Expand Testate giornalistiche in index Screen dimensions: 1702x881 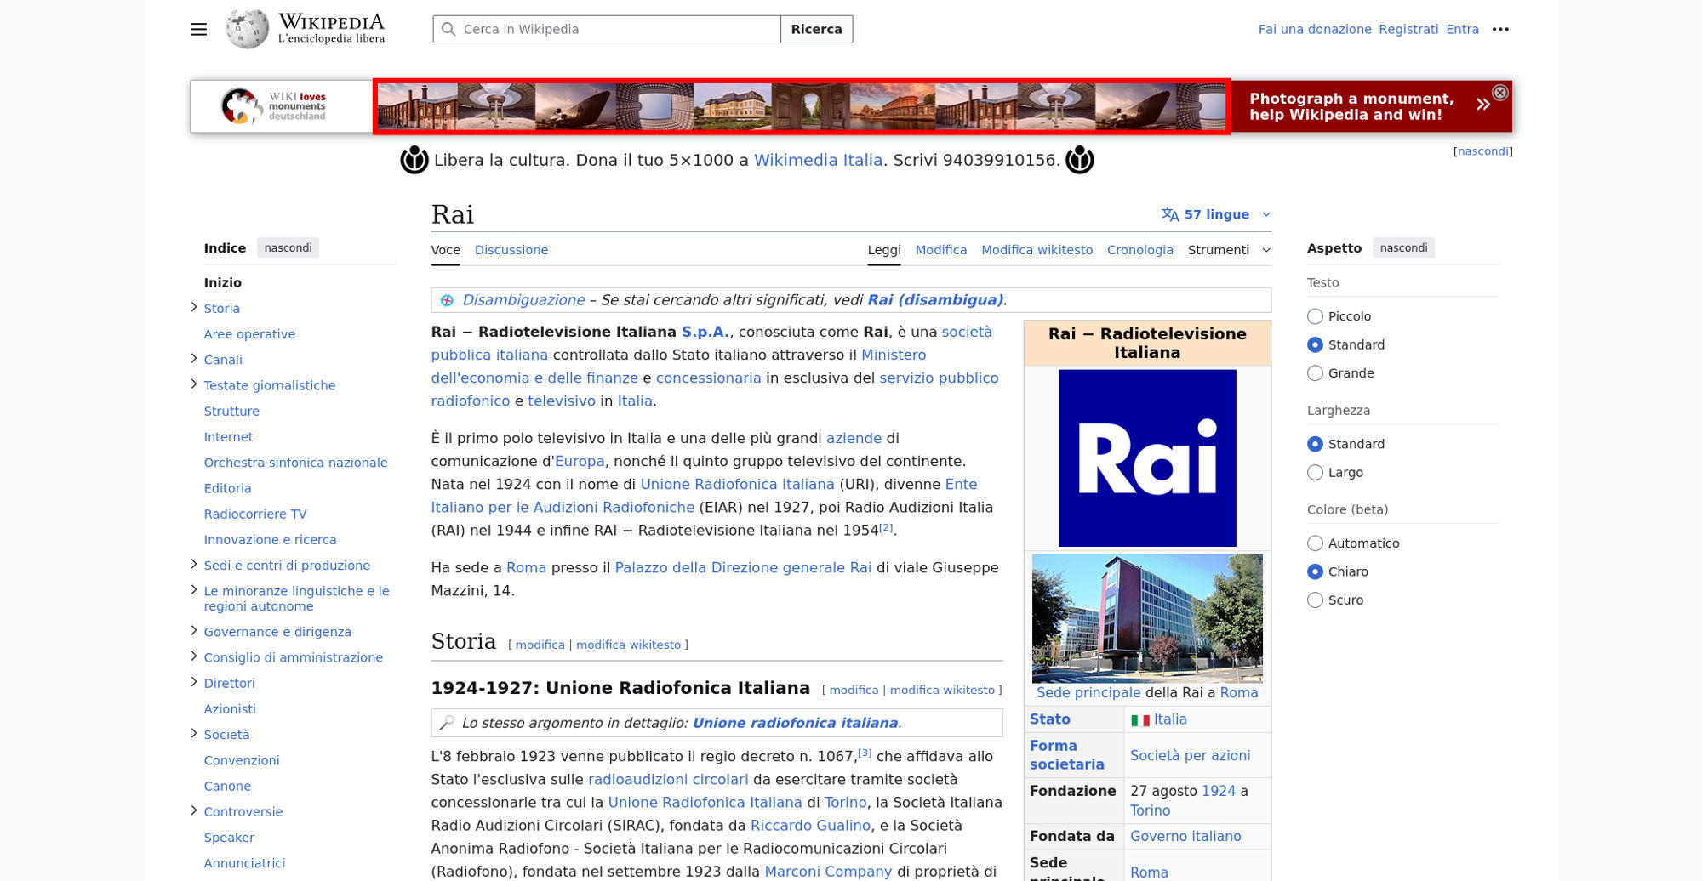(x=194, y=384)
